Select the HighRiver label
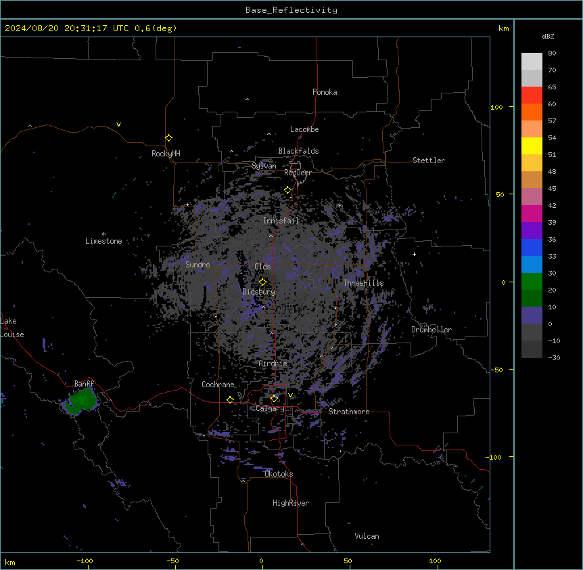This screenshot has width=583, height=570. coord(291,503)
